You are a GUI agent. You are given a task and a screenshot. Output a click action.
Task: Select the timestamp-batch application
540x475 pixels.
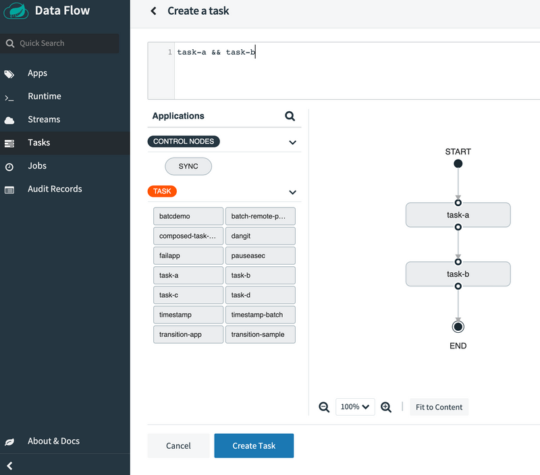[x=261, y=315]
